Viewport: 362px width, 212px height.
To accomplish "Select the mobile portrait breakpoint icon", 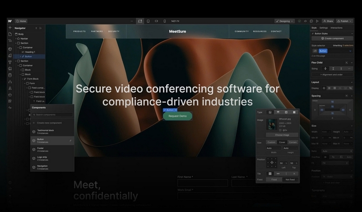I will pyautogui.click(x=165, y=21).
